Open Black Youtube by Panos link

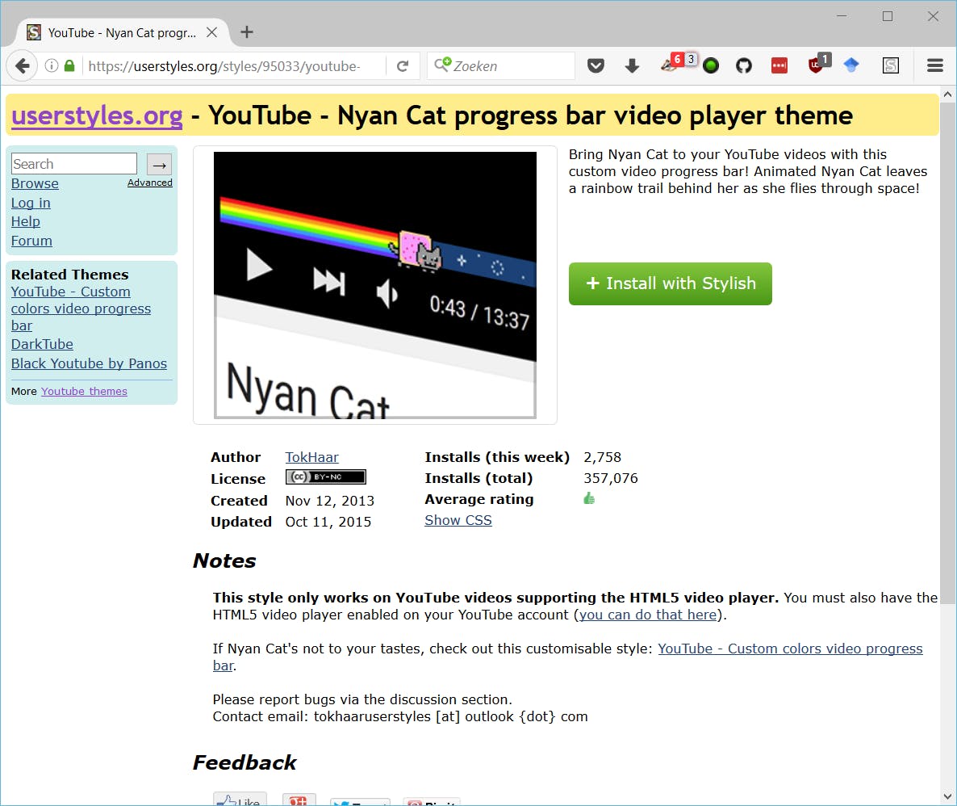[89, 363]
